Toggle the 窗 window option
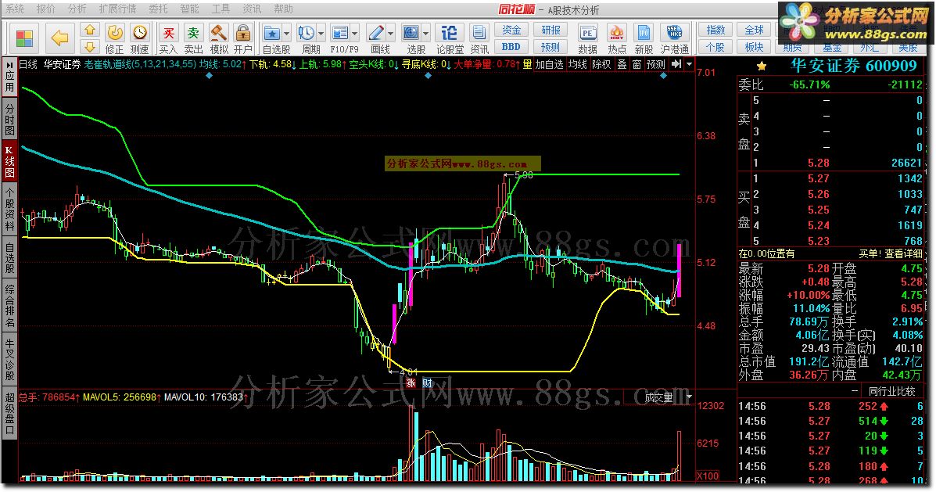This screenshot has height=492, width=936. tap(637, 64)
